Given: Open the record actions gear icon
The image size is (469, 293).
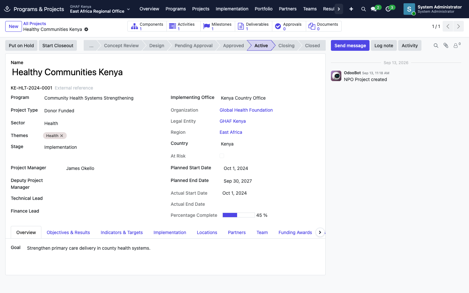Looking at the screenshot, I should coord(86,29).
